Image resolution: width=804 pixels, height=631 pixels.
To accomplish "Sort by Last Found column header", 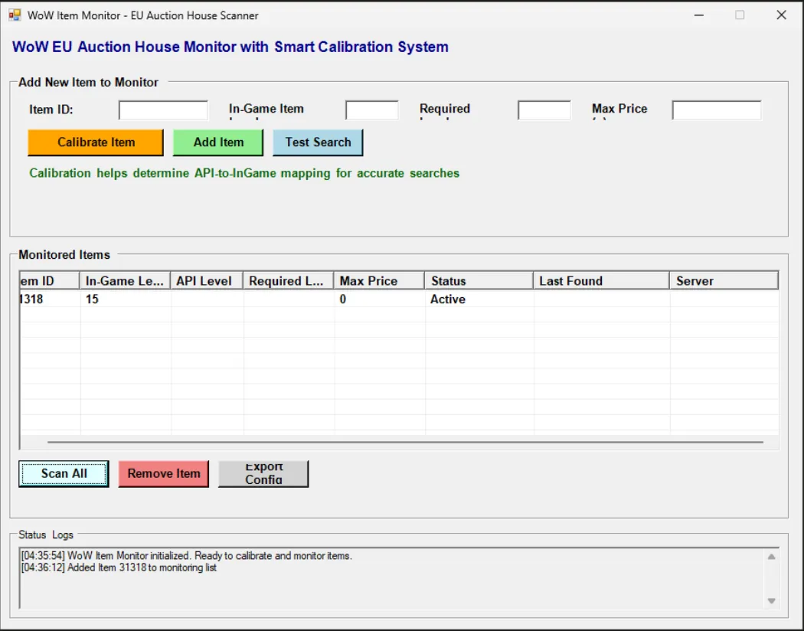I will [601, 281].
